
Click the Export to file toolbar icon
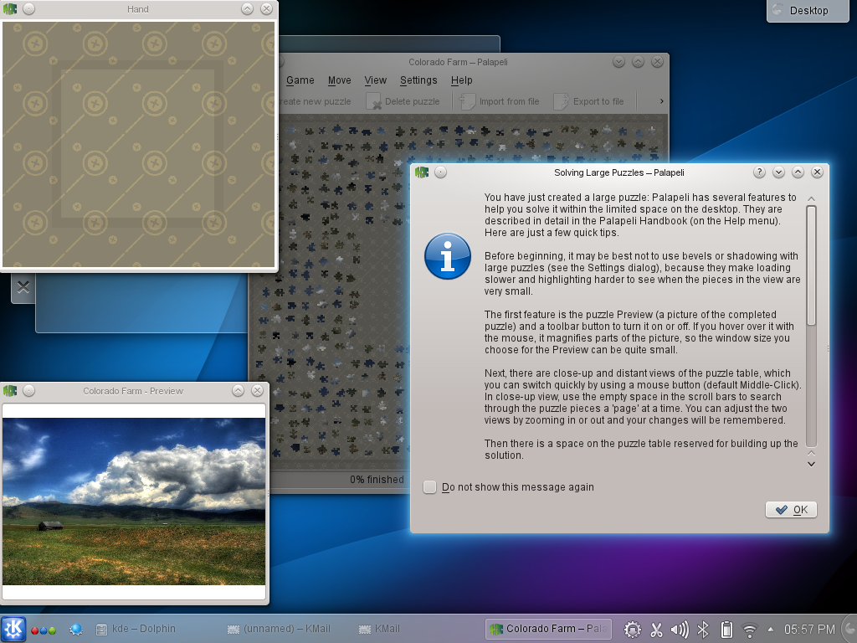tap(562, 101)
